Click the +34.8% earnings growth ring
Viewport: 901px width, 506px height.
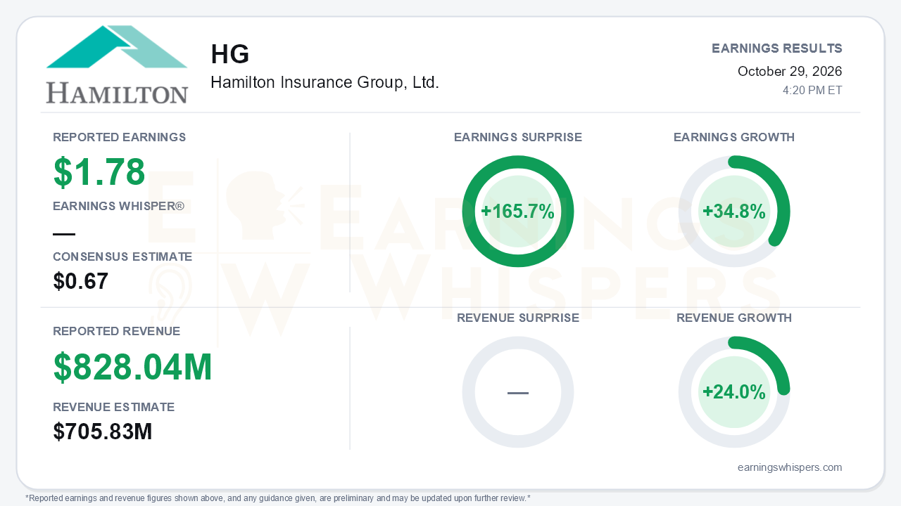tap(734, 212)
